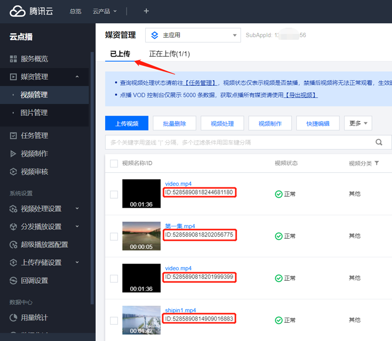Check the checkbox for shipin1.mp4 row
Viewport: 392px width, 341px height.
coord(114,320)
